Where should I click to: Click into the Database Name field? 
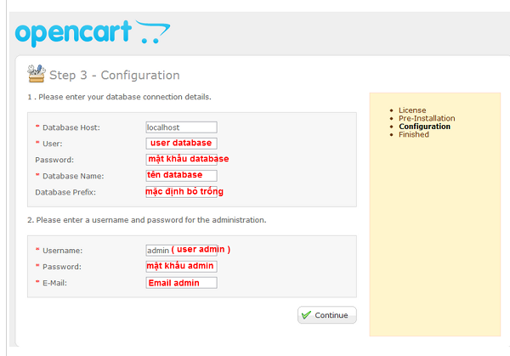coord(180,176)
